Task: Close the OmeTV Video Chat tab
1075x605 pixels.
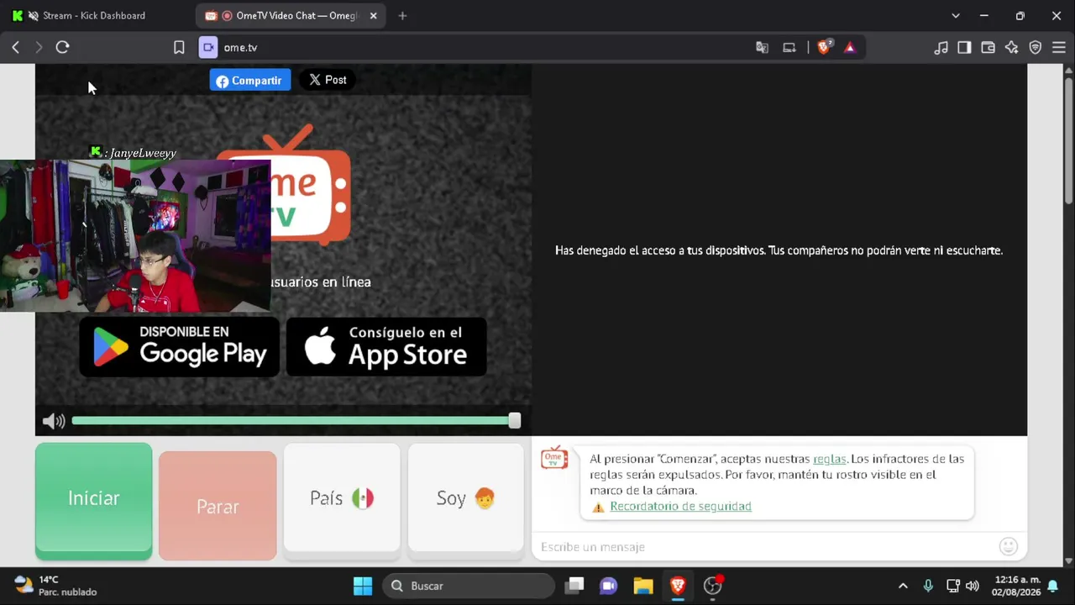Action: pyautogui.click(x=374, y=16)
